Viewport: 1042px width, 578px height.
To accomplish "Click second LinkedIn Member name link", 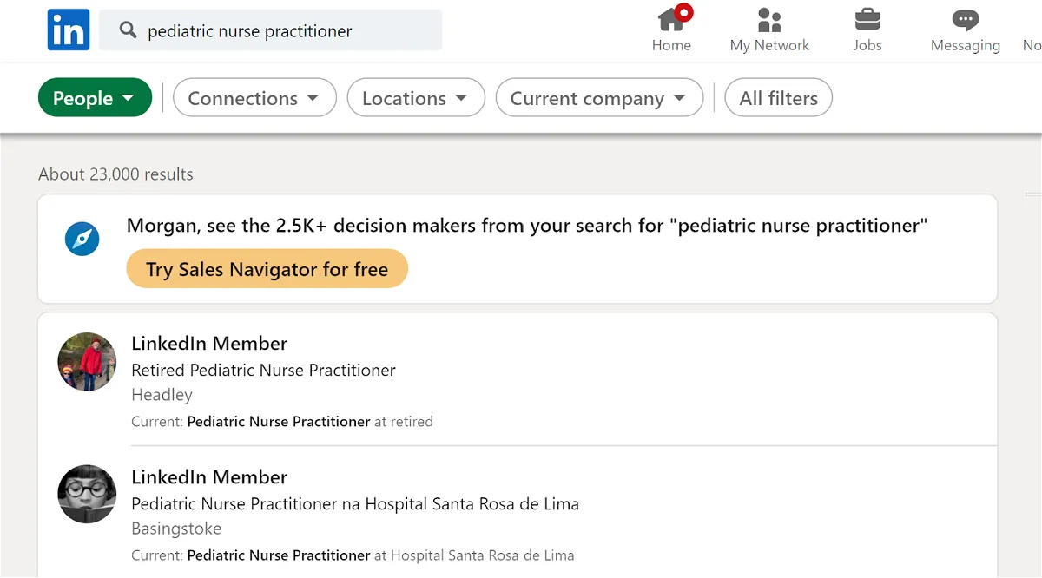I will [x=209, y=476].
